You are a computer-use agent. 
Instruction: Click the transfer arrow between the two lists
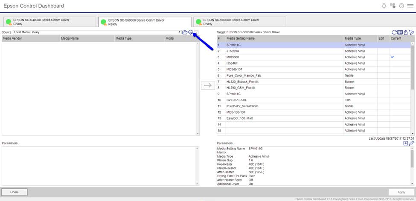[x=207, y=85]
